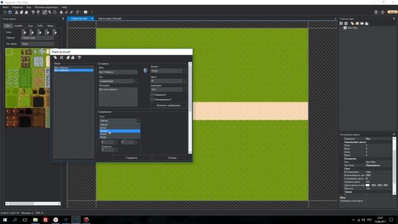
Task: Click first icon in map list toolbar
Action: coord(341,24)
